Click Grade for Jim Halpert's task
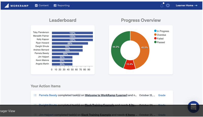 point(162,115)
